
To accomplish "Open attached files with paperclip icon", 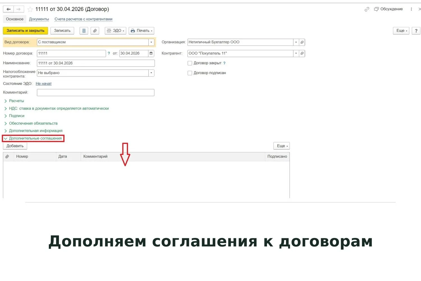I will pyautogui.click(x=95, y=31).
